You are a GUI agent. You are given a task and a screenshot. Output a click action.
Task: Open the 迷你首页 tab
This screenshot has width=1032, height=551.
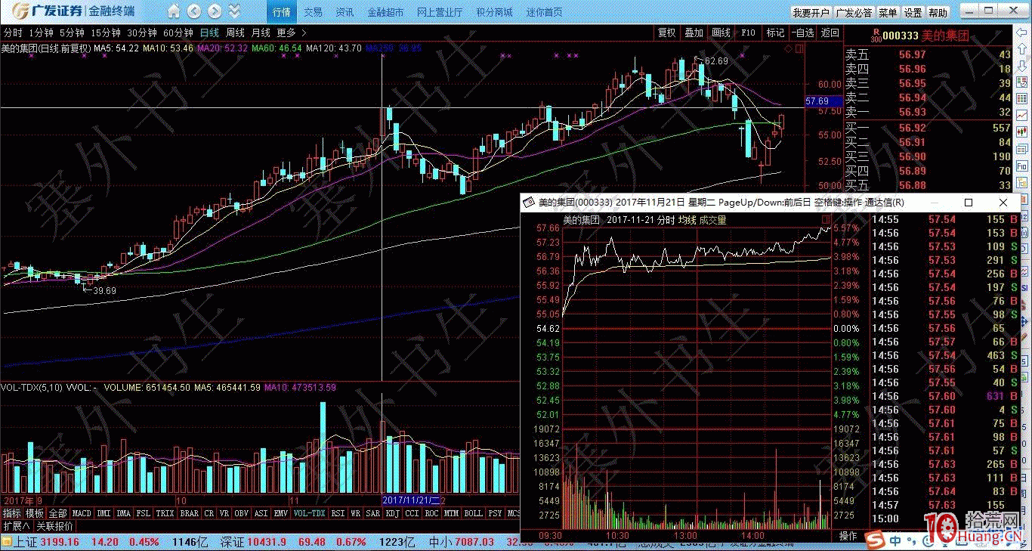click(x=544, y=13)
